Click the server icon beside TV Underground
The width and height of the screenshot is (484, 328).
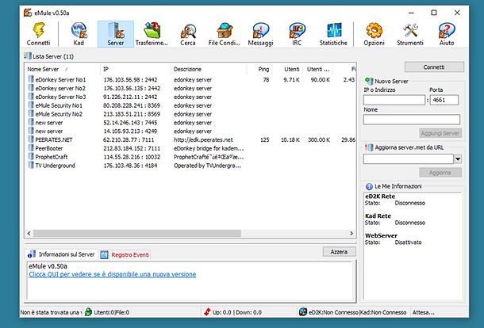31,165
